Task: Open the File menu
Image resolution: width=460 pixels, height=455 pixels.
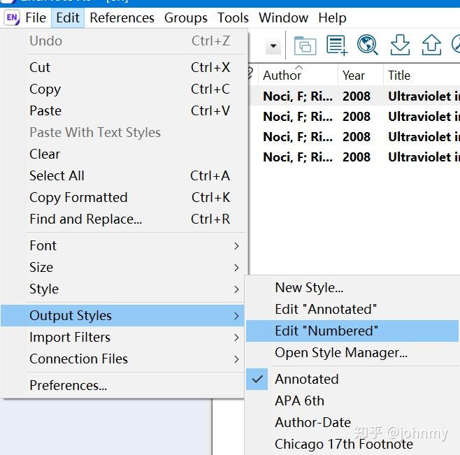Action: point(36,18)
